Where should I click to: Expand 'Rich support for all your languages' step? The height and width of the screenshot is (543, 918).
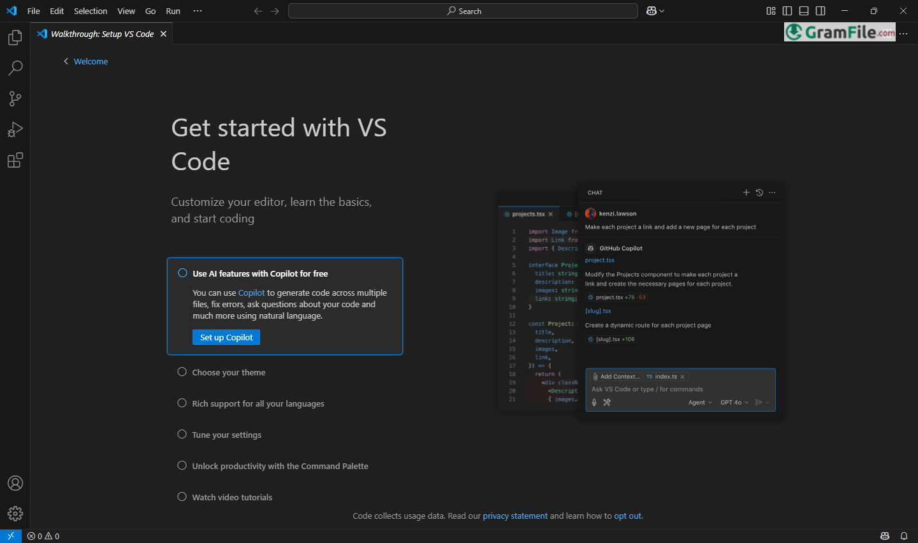(258, 403)
